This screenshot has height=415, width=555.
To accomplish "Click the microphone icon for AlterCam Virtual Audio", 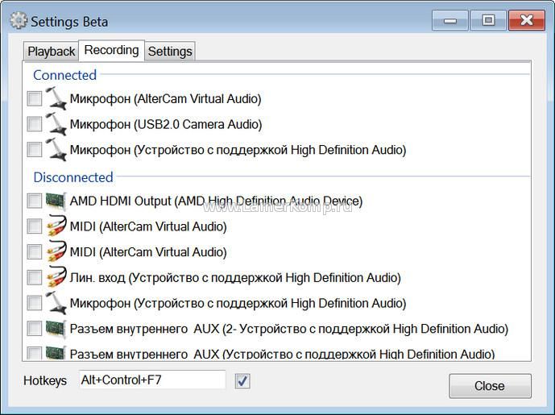I will click(56, 98).
